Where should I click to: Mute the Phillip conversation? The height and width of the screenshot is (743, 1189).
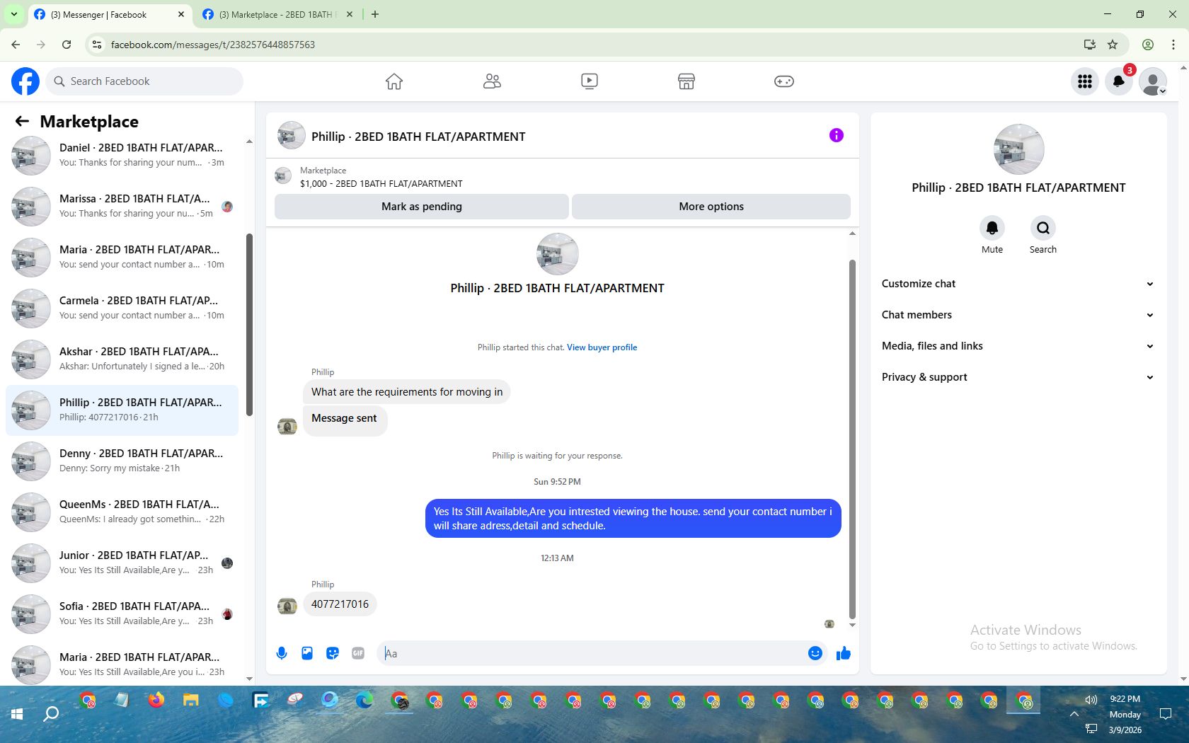click(992, 228)
